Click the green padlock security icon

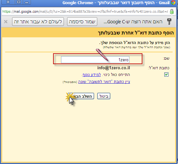click(172, 11)
